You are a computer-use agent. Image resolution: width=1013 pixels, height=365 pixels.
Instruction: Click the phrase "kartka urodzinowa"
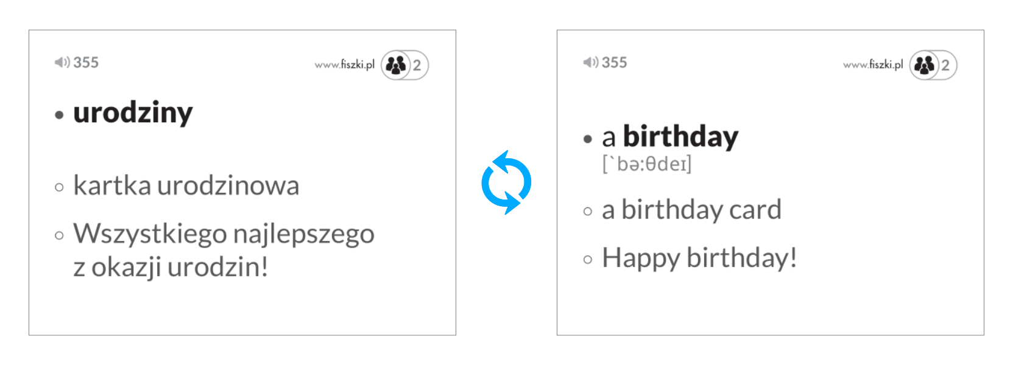click(186, 186)
